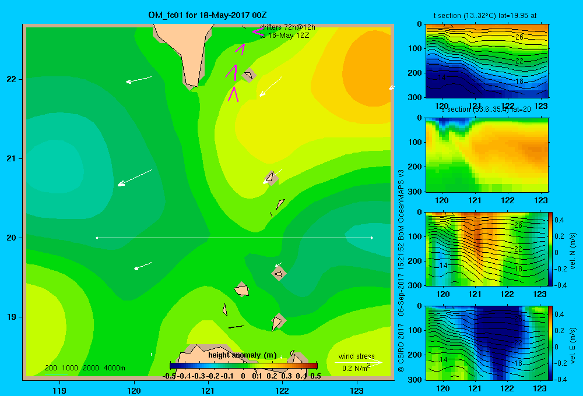The height and width of the screenshot is (396, 583).
Task: Click the long white wind arrow over the teal low
Action: pyautogui.click(x=135, y=178)
